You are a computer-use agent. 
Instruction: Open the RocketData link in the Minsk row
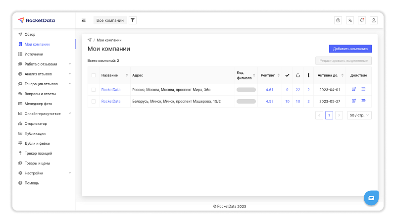[x=111, y=101]
